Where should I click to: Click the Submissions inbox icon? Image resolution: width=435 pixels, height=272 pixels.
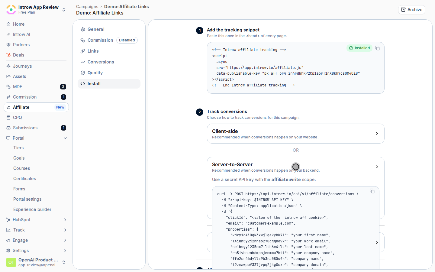(x=8, y=128)
